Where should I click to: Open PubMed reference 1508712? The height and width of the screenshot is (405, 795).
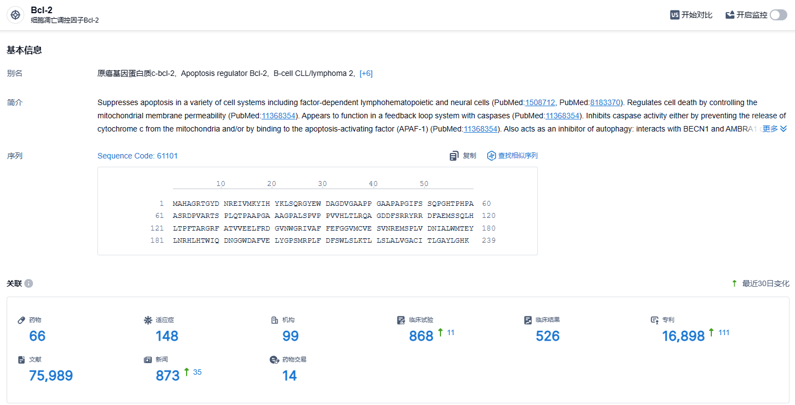tap(540, 103)
